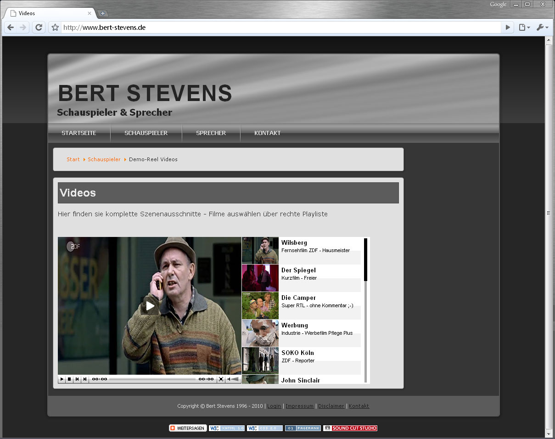Image resolution: width=555 pixels, height=439 pixels.
Task: Open the SCHAUSPIELER navigation menu
Action: (146, 133)
